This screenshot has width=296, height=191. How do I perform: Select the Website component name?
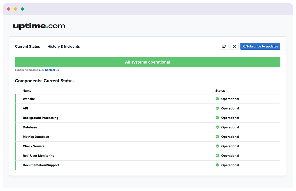pos(29,99)
